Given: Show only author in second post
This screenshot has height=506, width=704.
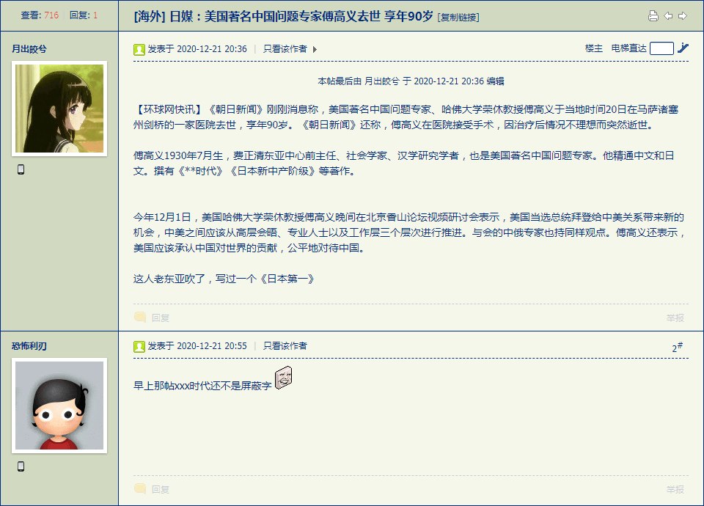Looking at the screenshot, I should pyautogui.click(x=285, y=346).
